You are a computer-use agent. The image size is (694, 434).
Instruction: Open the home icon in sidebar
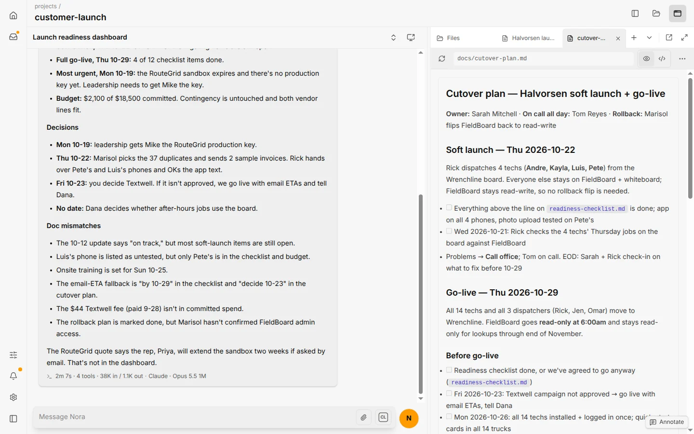(13, 15)
